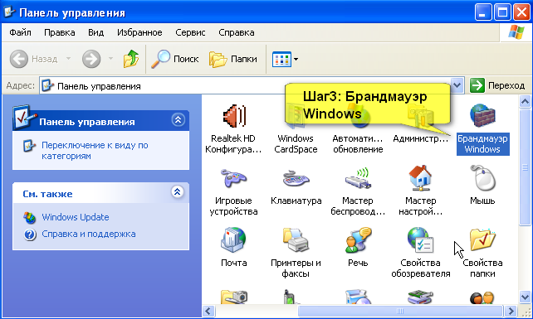Image resolution: width=533 pixels, height=319 pixels.
Task: Open Свойства обозревателя icon
Action: click(420, 240)
